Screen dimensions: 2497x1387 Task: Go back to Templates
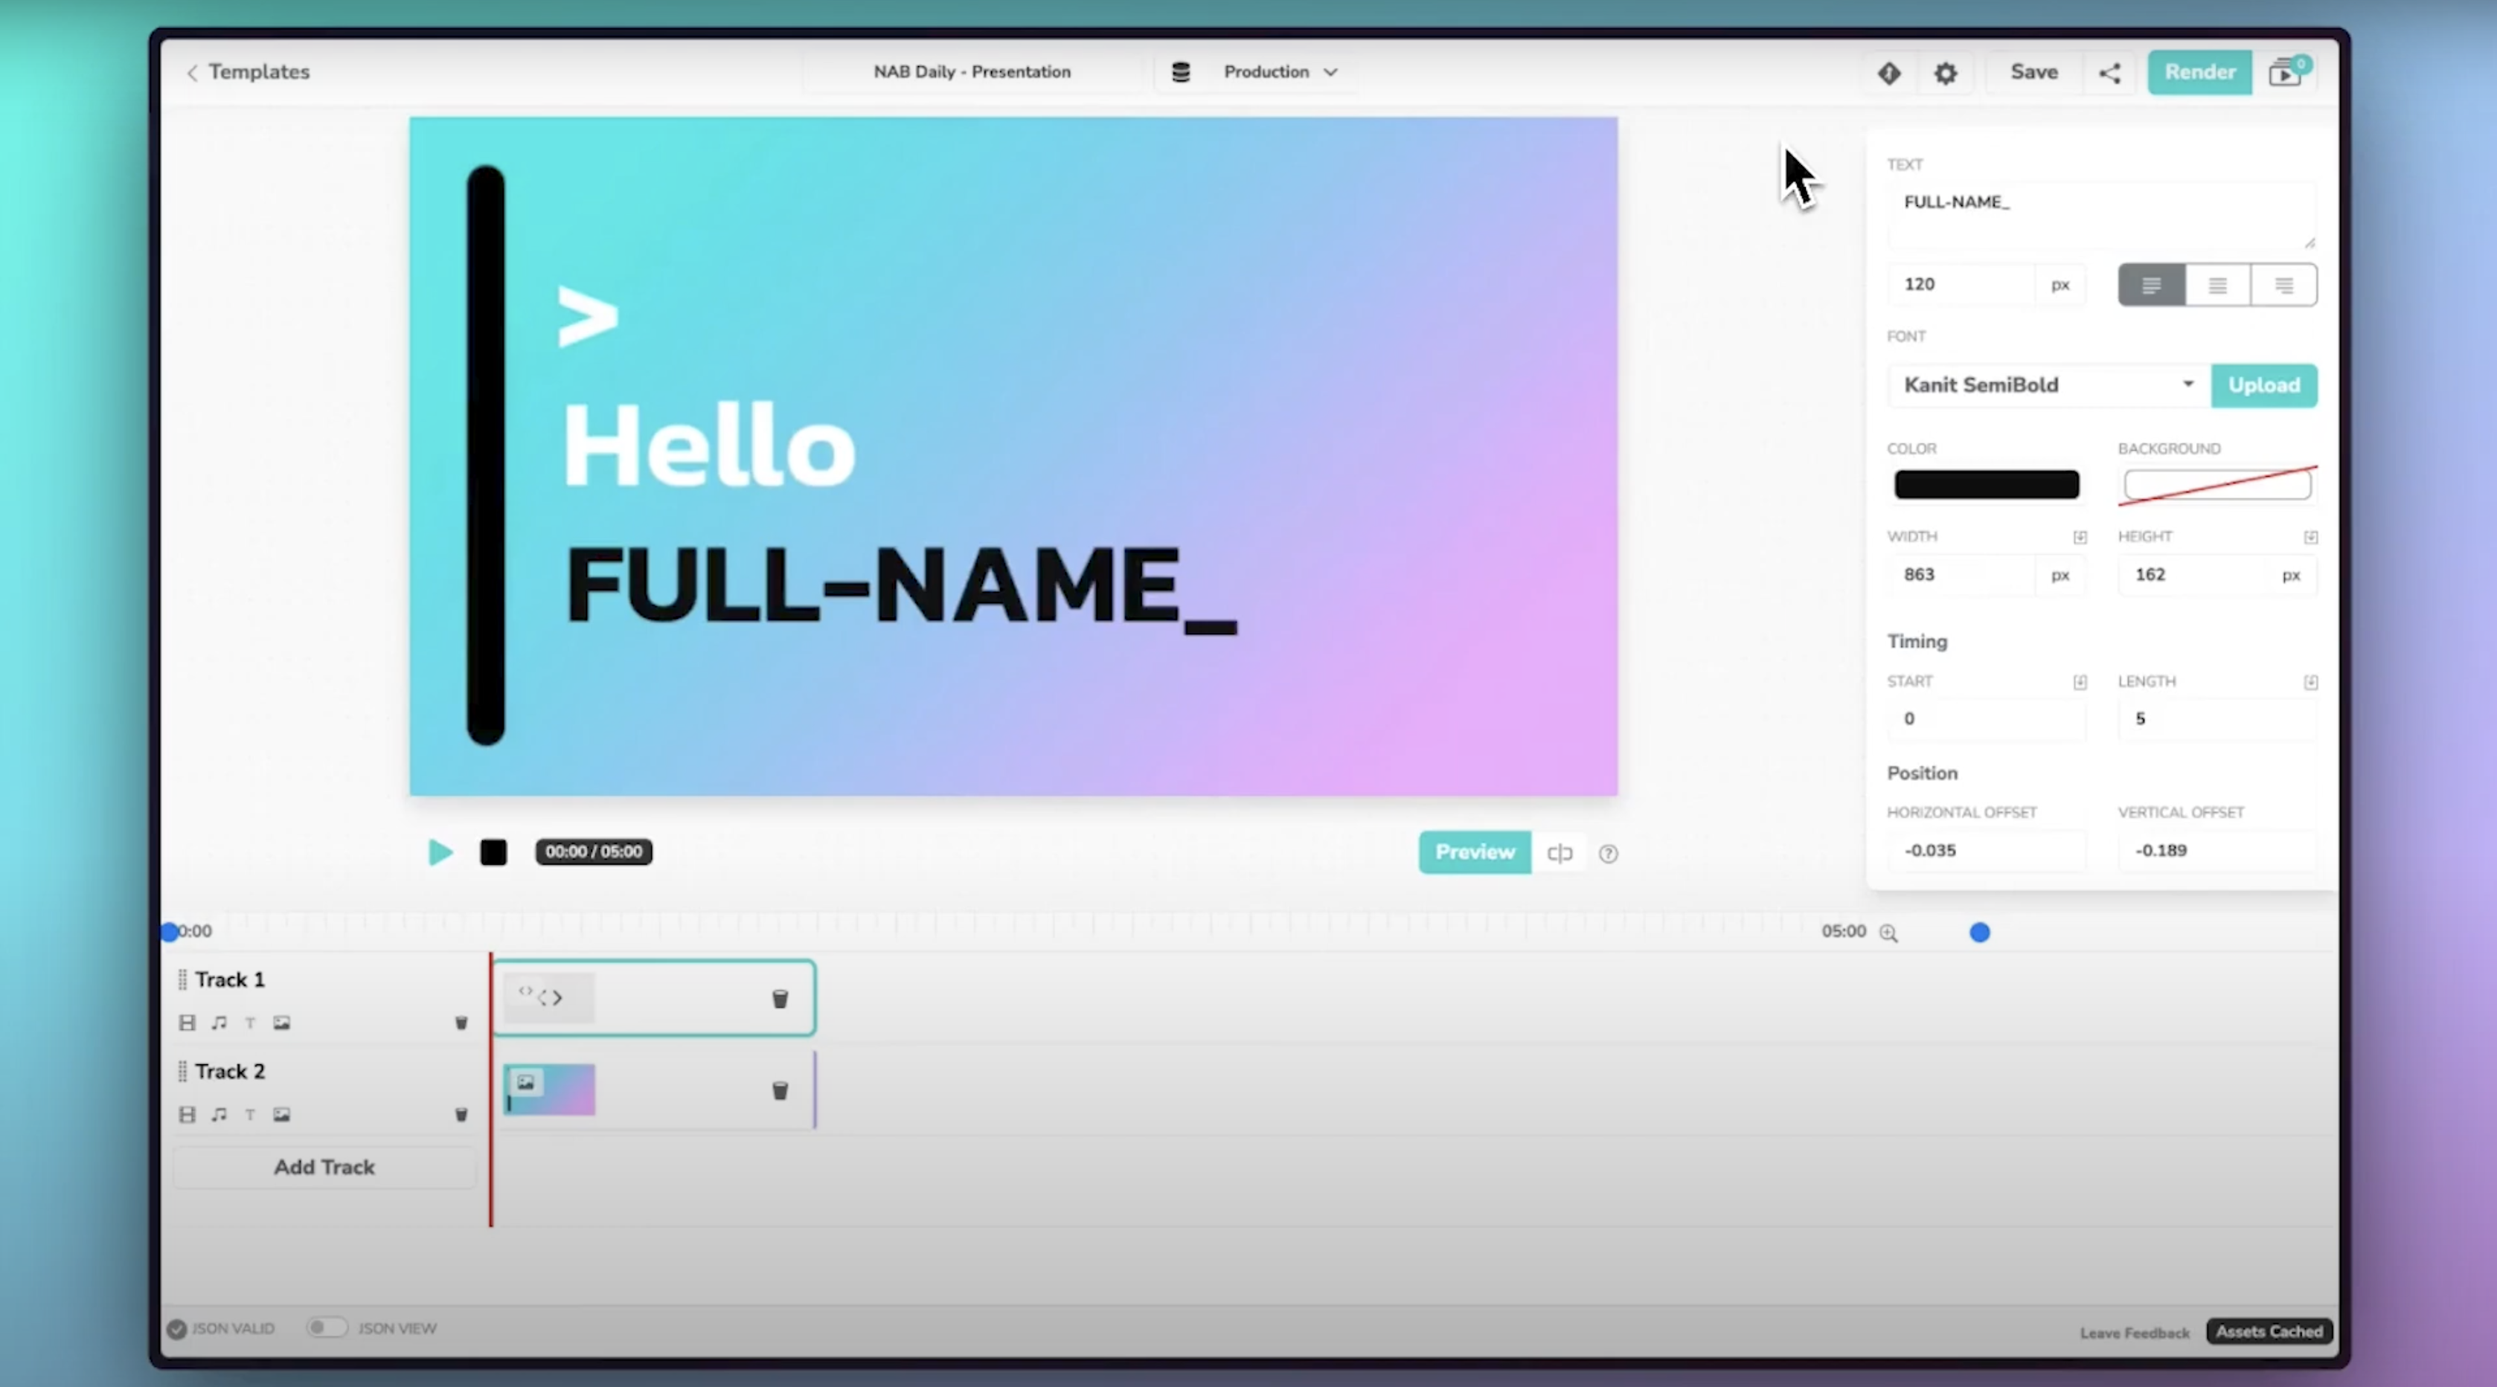[249, 71]
